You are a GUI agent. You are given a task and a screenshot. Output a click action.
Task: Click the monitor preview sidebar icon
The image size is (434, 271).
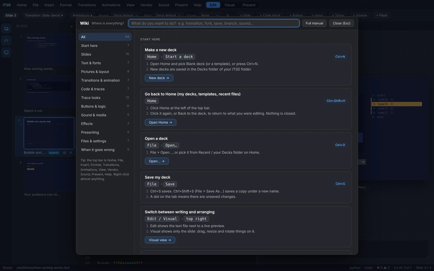tap(6, 52)
